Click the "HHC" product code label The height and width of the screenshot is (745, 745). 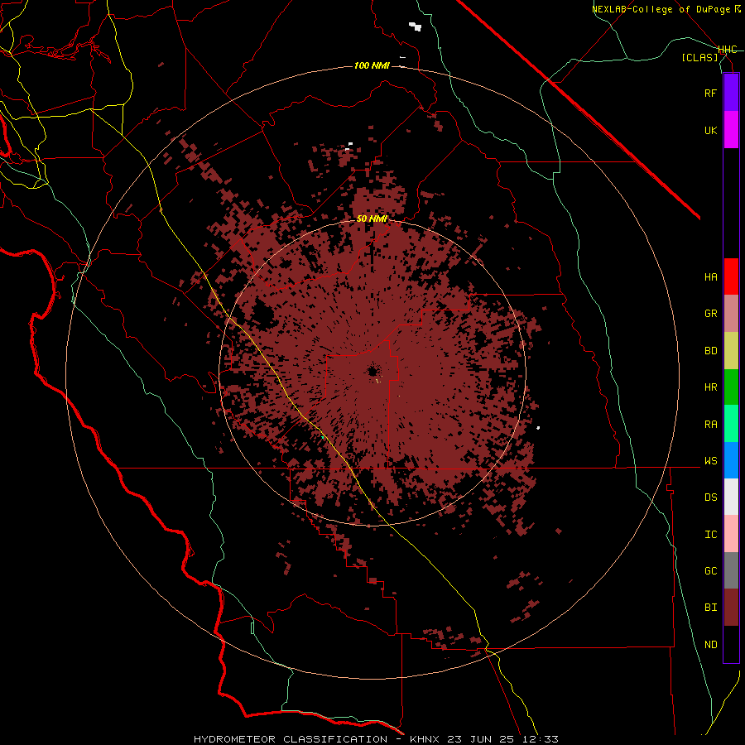728,50
